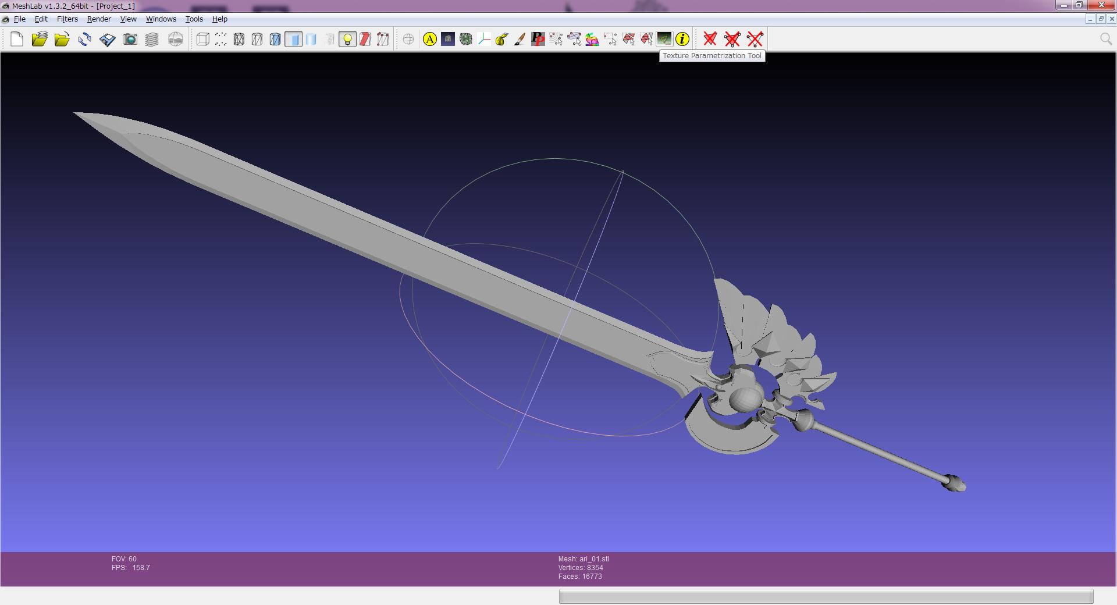
Task: Open the View menu
Action: (x=129, y=19)
